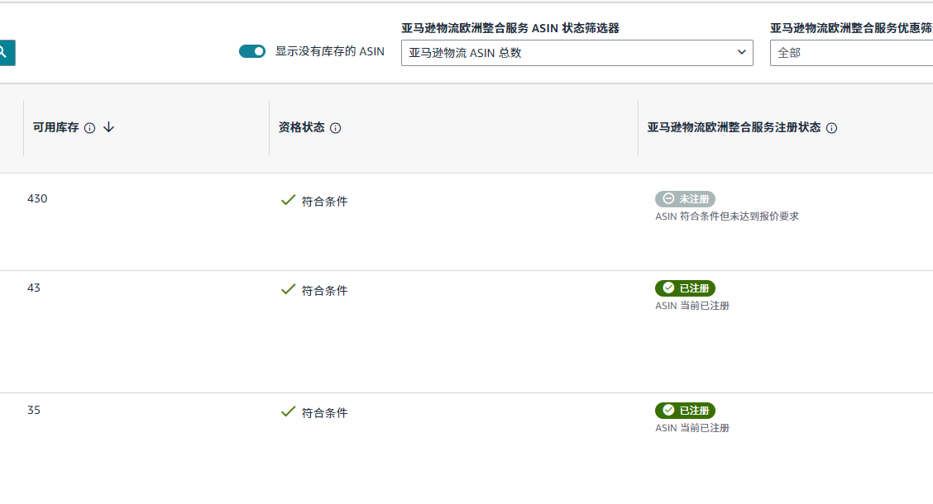933x504 pixels.
Task: Click the 可用库存 column header label
Action: [55, 128]
